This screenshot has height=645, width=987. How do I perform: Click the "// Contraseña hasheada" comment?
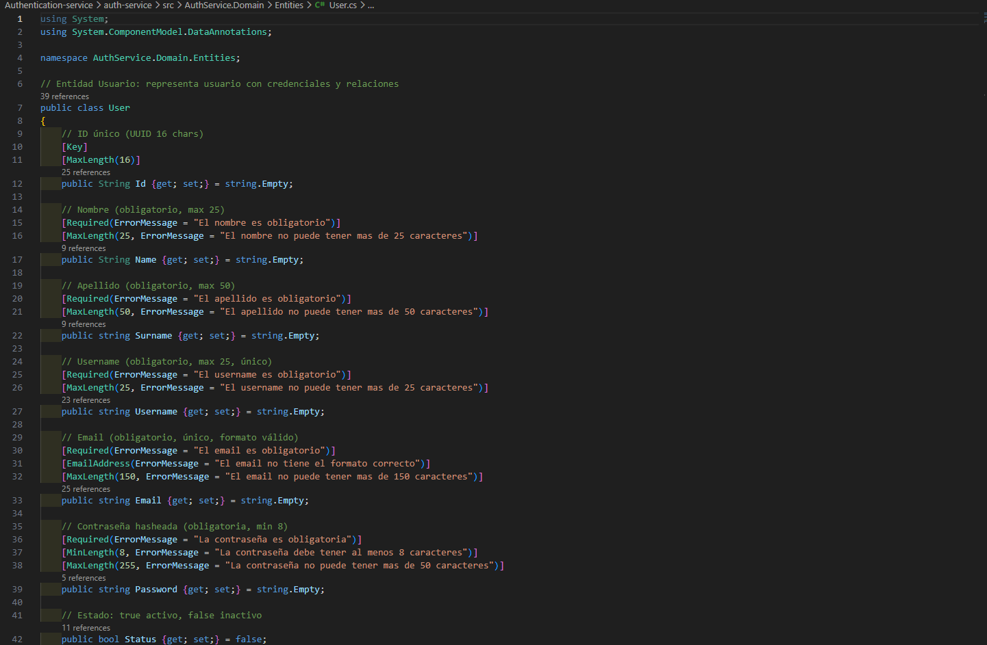(x=175, y=527)
